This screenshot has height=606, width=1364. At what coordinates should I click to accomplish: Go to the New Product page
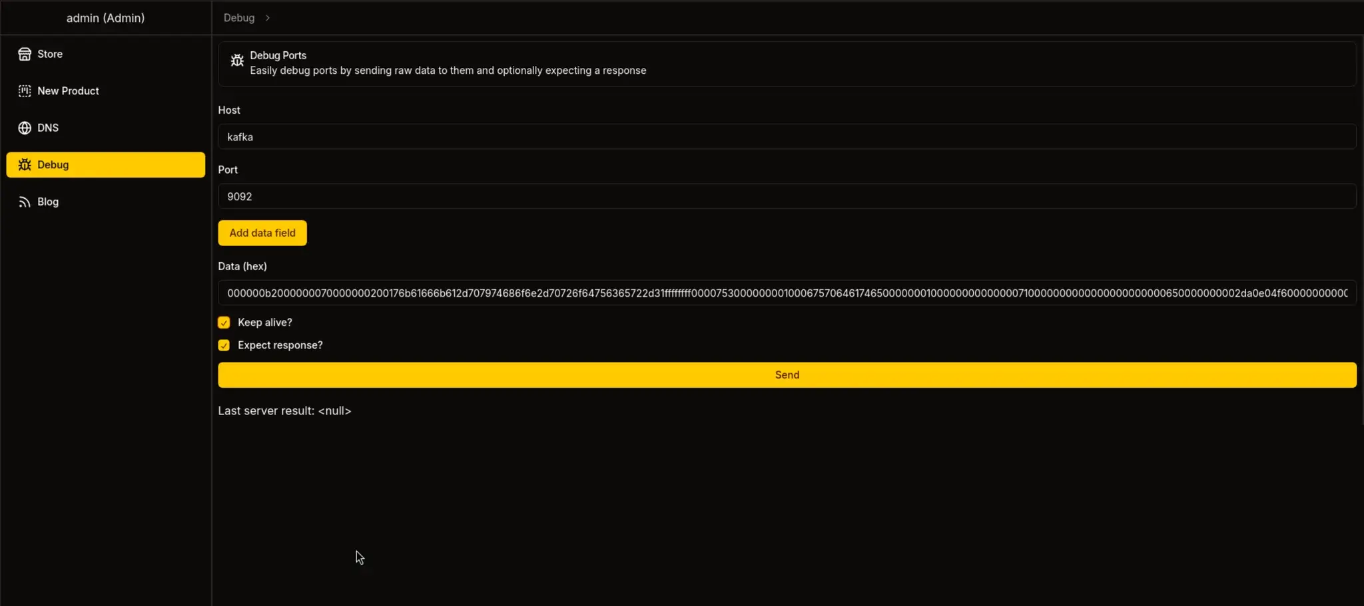(x=68, y=91)
